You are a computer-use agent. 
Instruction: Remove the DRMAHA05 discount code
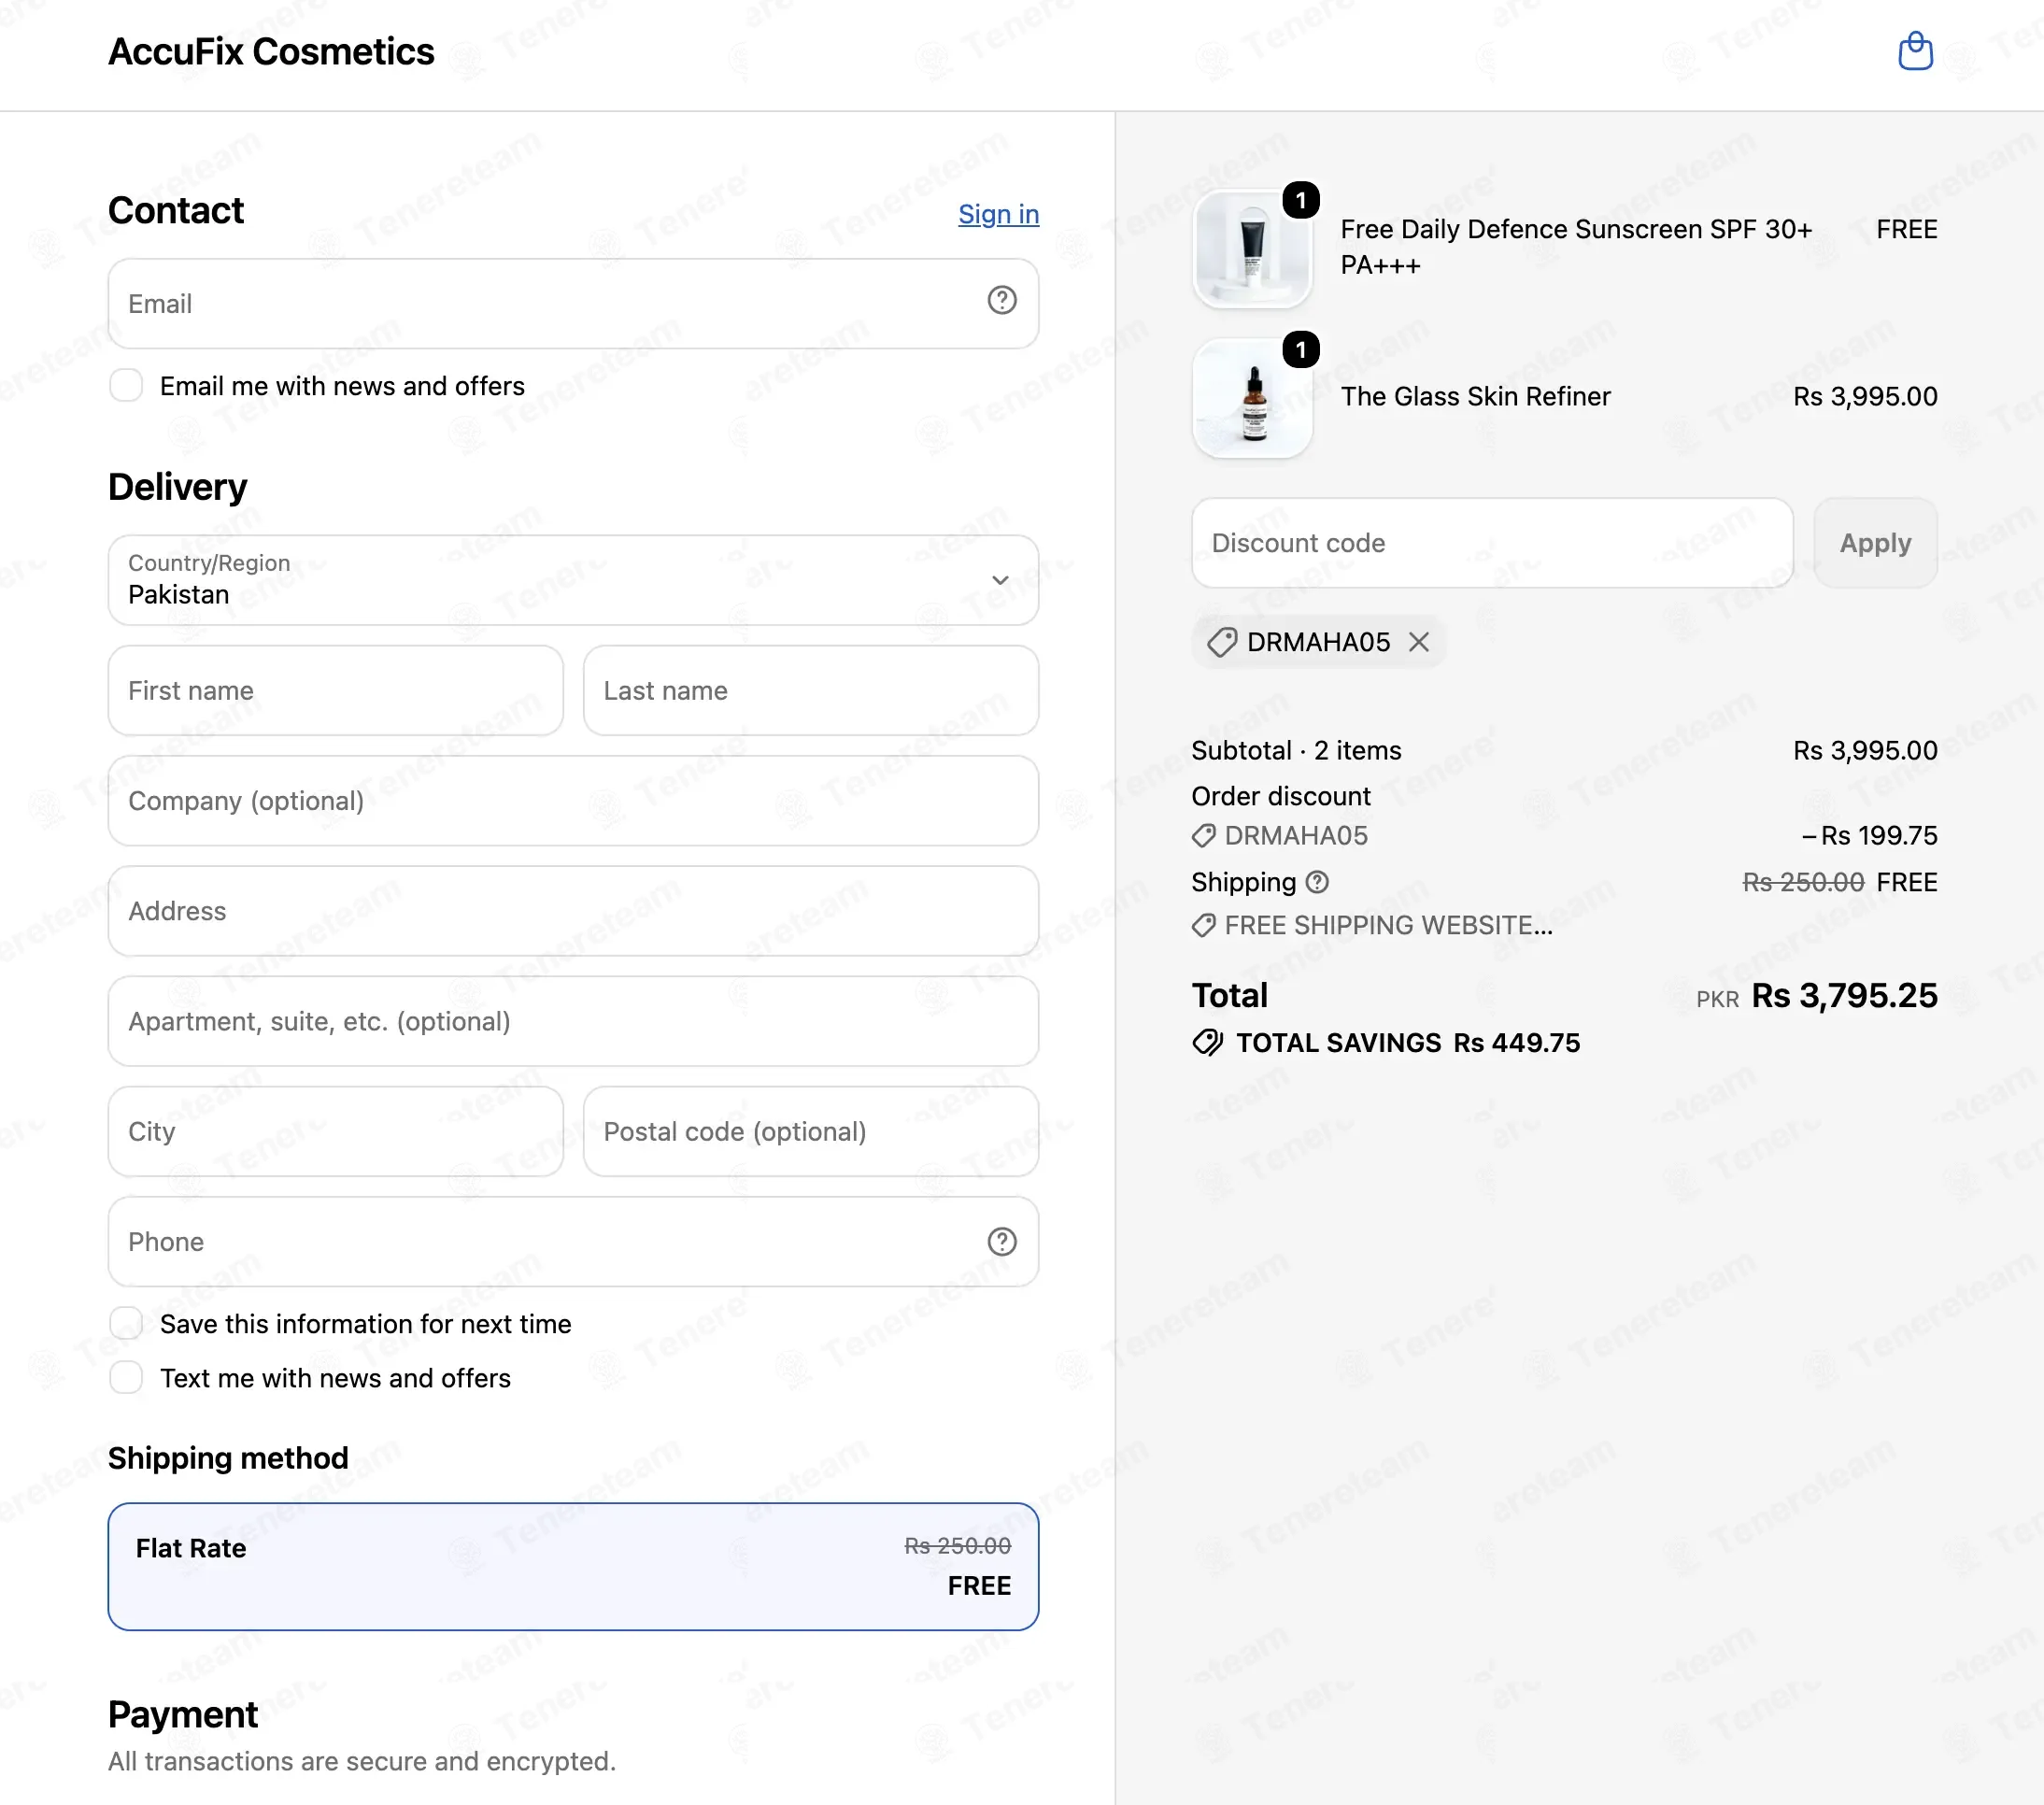click(x=1419, y=642)
